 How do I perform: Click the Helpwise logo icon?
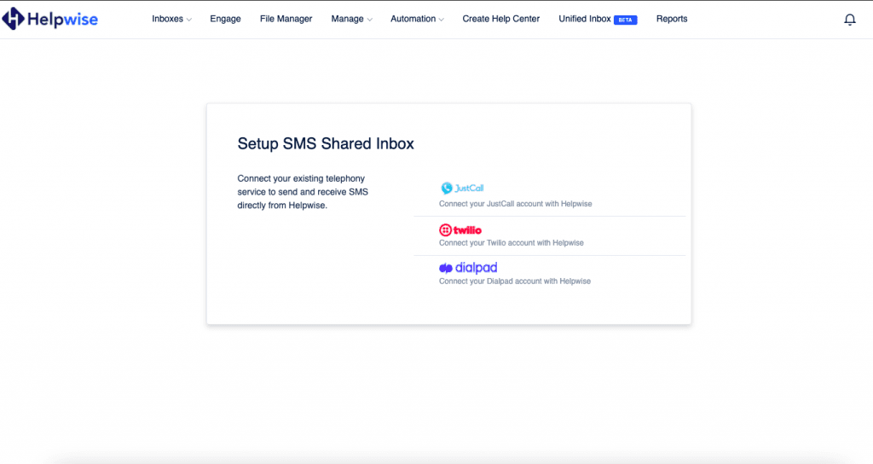tap(14, 19)
